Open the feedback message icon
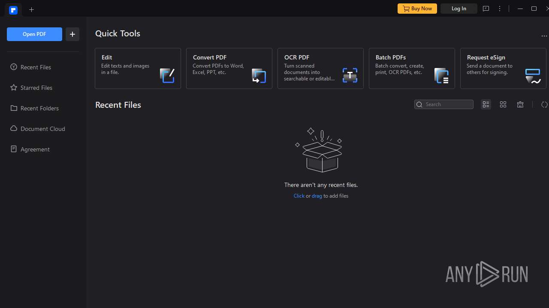Image resolution: width=549 pixels, height=308 pixels. (x=486, y=9)
